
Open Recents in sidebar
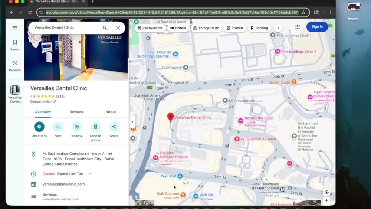point(15,66)
